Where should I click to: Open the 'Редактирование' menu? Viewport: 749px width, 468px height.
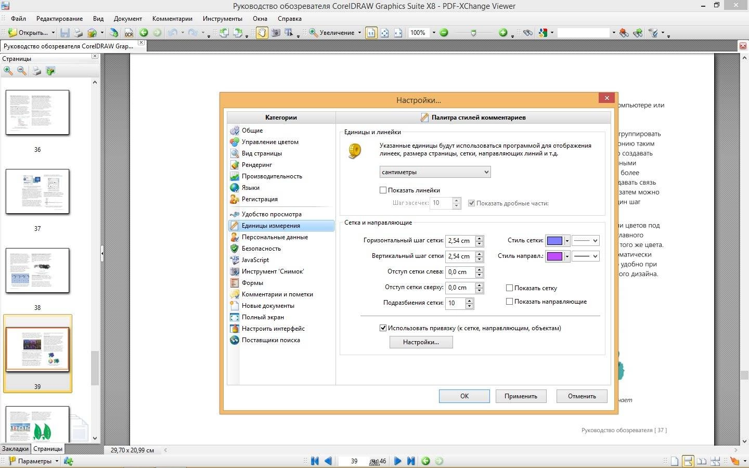60,19
